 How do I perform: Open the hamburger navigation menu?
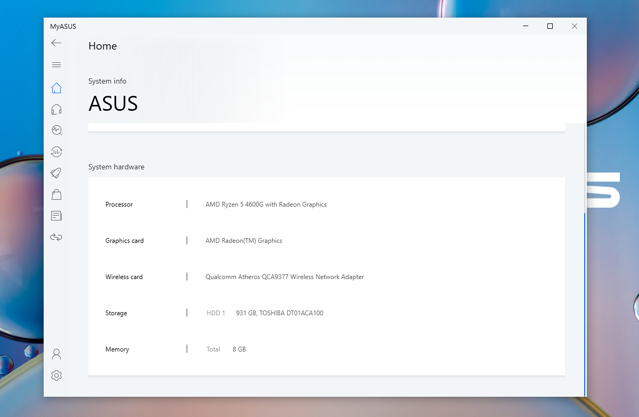[x=56, y=65]
